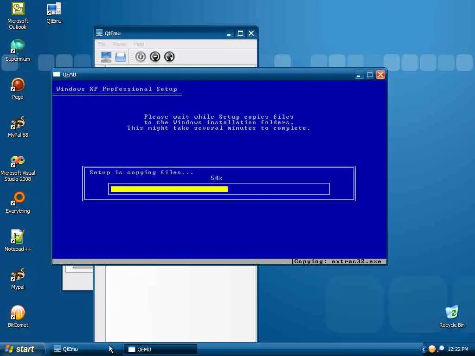Click the QEMU title bar icon
475x356 pixels.
57,75
